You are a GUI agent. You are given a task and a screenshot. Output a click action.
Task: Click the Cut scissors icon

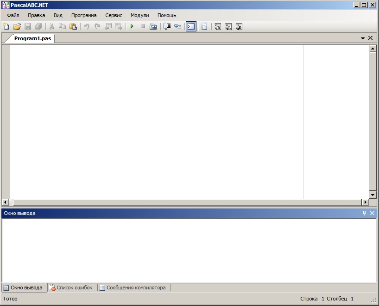[x=51, y=26]
